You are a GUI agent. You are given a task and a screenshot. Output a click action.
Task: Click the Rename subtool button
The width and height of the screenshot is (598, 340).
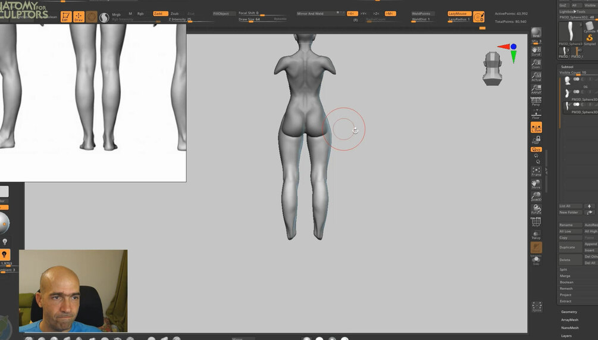tap(571, 224)
